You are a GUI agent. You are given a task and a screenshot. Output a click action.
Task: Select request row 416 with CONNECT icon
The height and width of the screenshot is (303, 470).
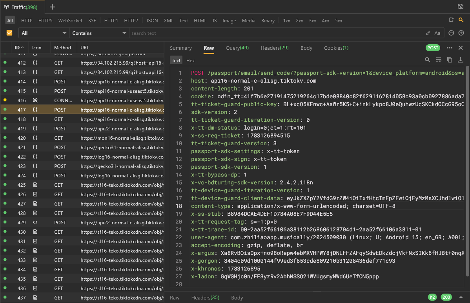tap(35, 100)
